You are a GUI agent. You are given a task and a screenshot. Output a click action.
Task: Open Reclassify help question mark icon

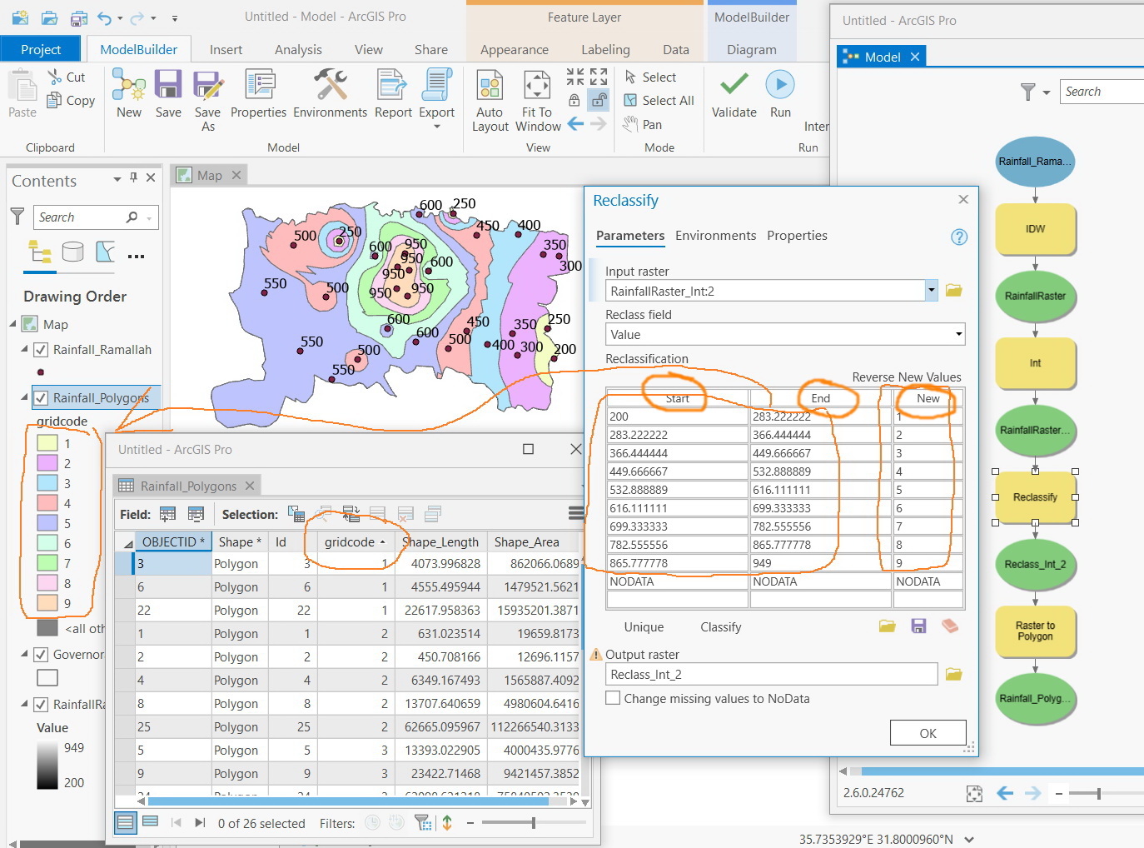pos(959,237)
